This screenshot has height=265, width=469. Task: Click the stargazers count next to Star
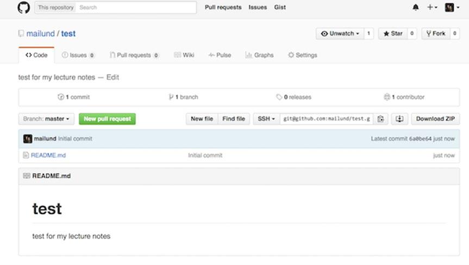[x=412, y=34]
